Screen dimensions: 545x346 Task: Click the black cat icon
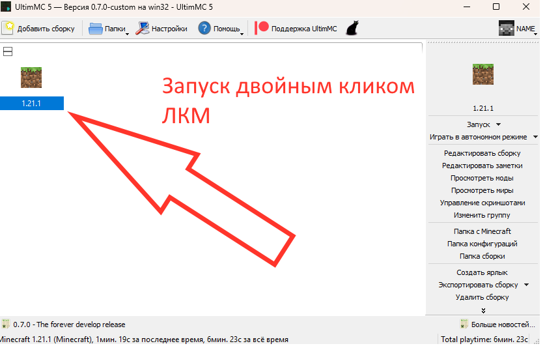(352, 28)
